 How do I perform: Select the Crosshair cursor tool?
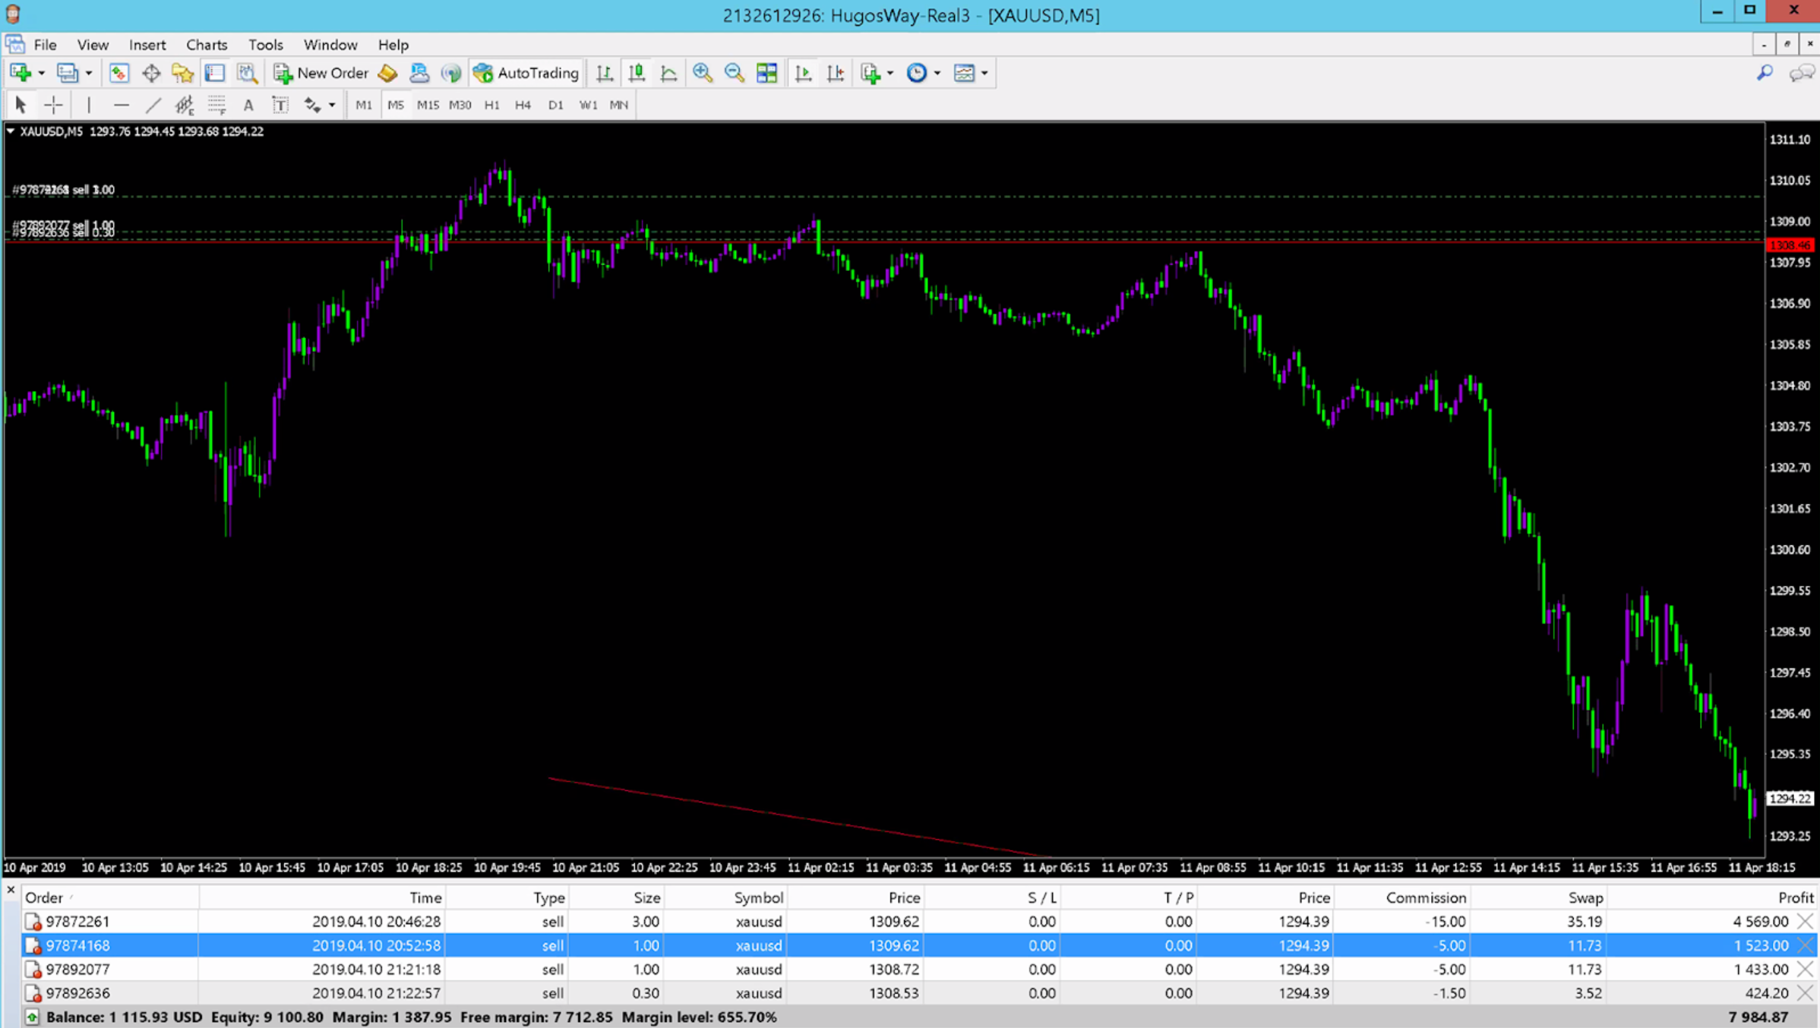[x=53, y=105]
